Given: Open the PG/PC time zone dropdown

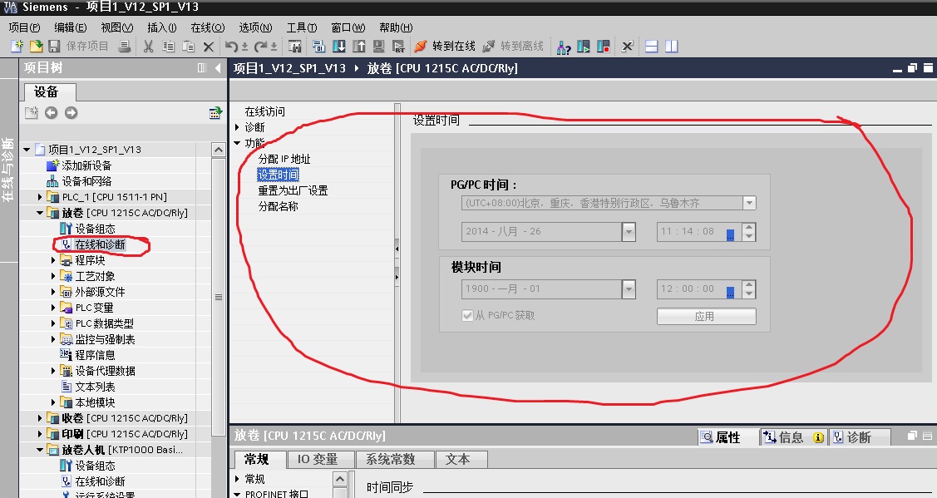Looking at the screenshot, I should [x=749, y=203].
